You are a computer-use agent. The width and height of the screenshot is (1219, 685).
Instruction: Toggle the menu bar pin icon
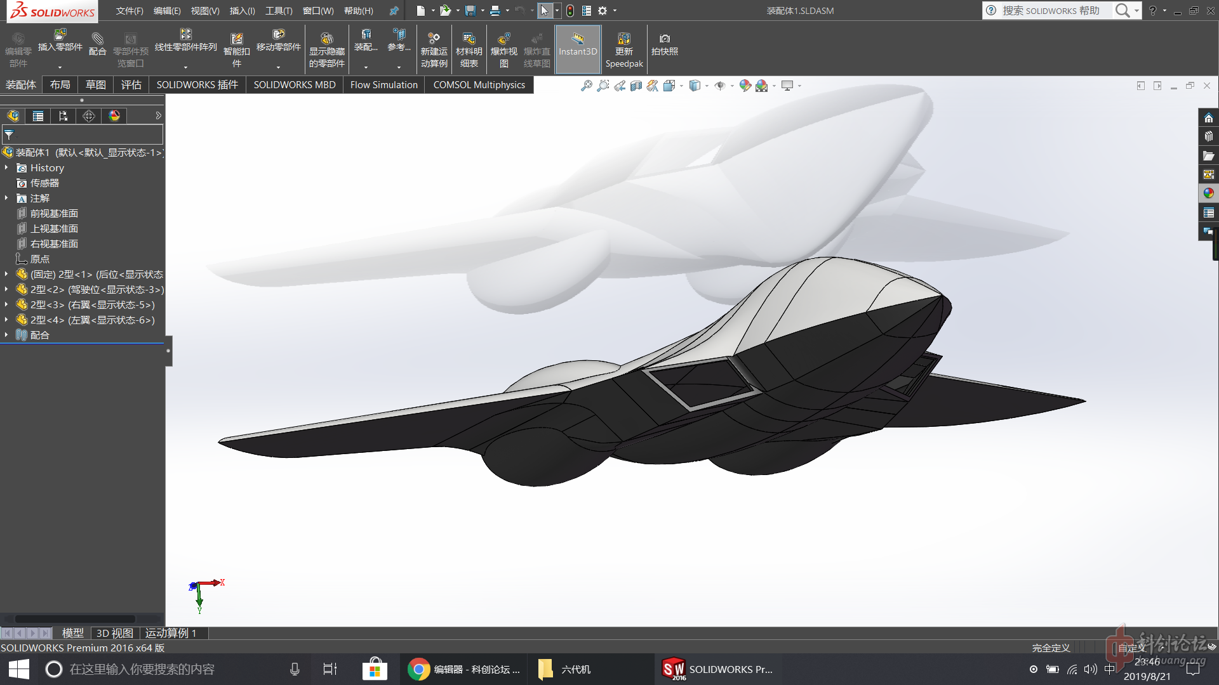coord(394,11)
